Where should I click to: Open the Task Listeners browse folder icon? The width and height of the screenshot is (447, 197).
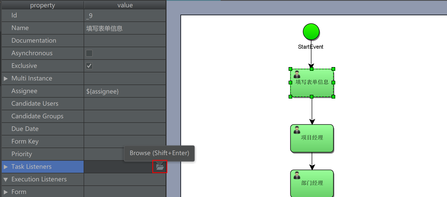pyautogui.click(x=160, y=167)
